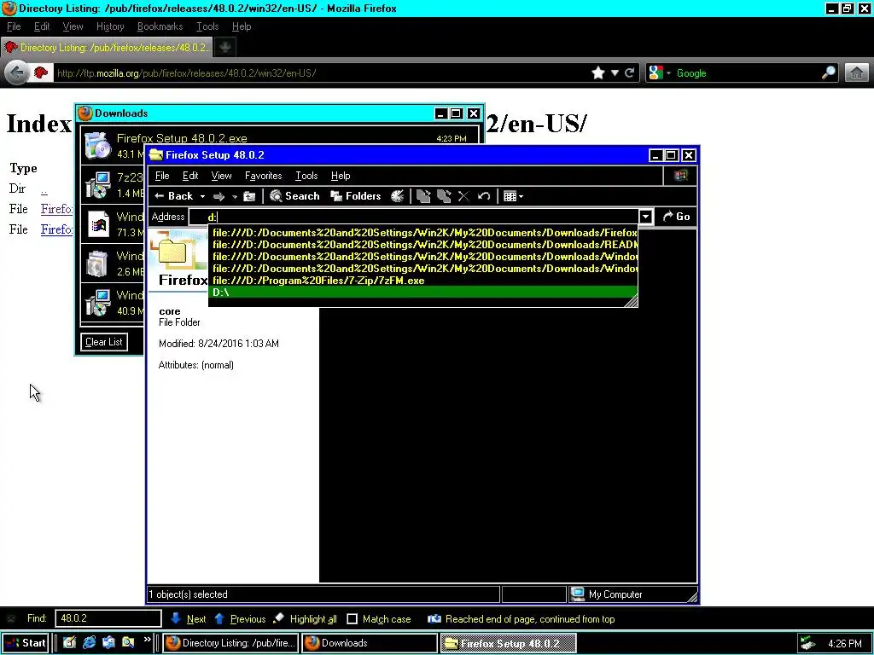Viewport: 874px width, 655px height.
Task: Click the search magnifier in Google box
Action: 829,73
